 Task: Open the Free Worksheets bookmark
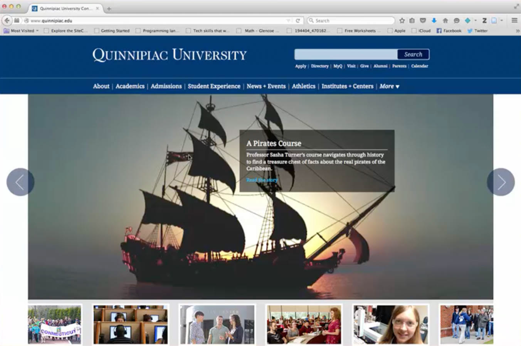coord(359,31)
